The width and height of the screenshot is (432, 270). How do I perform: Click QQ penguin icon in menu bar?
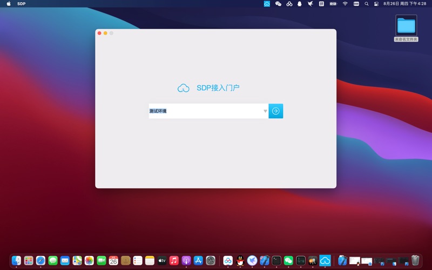(300, 4)
